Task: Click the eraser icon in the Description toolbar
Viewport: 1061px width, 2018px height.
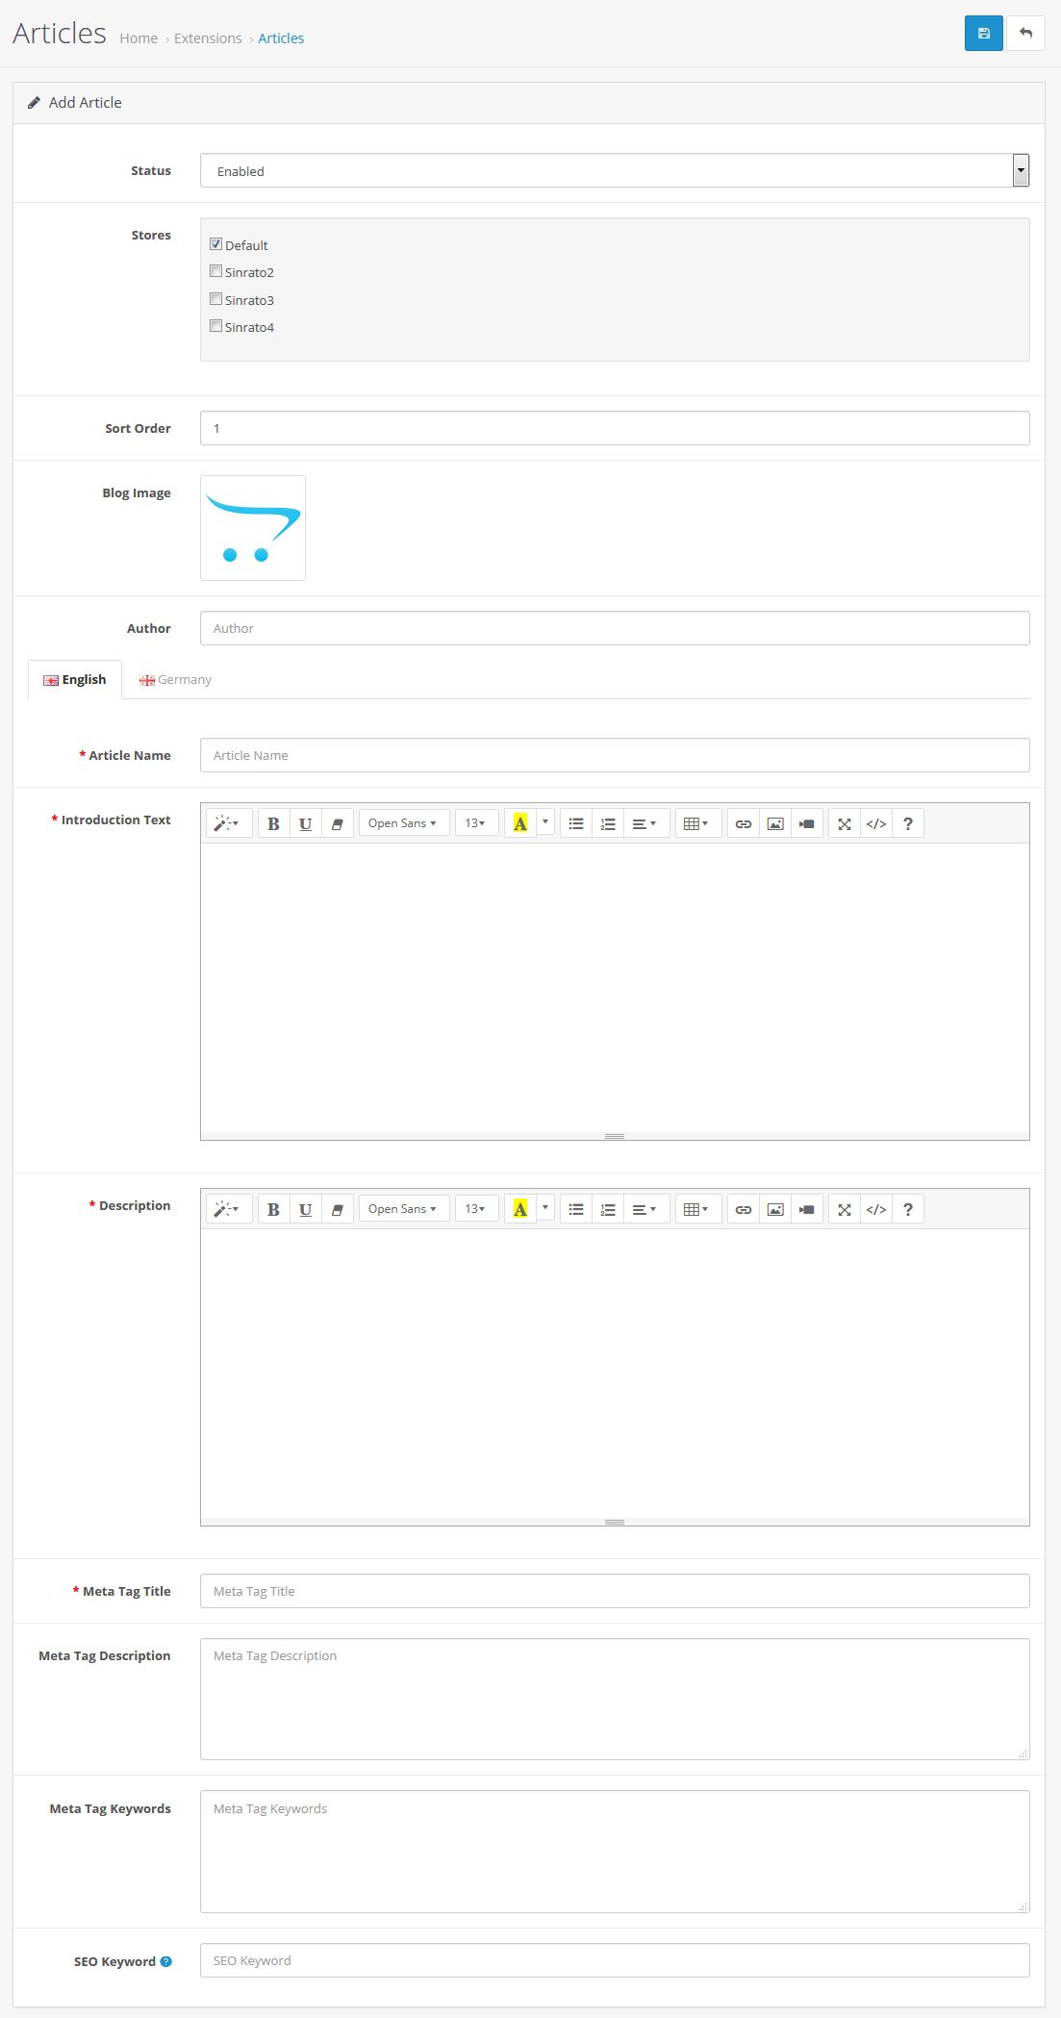Action: (337, 1209)
